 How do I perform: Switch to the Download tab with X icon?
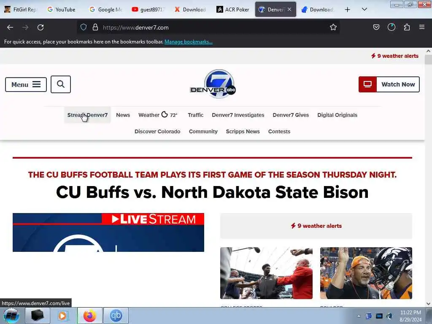[190, 10]
